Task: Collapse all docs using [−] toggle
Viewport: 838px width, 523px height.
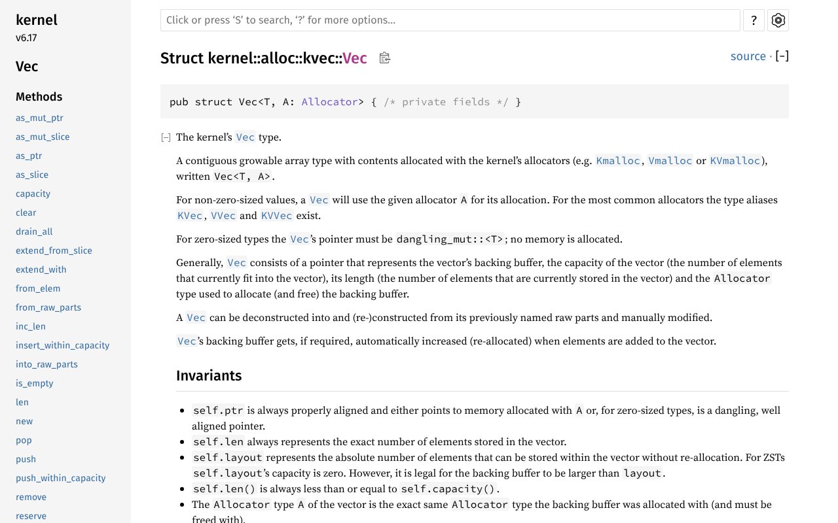Action: (782, 56)
